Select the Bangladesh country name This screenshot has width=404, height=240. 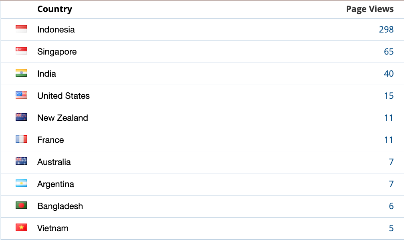[x=60, y=206]
